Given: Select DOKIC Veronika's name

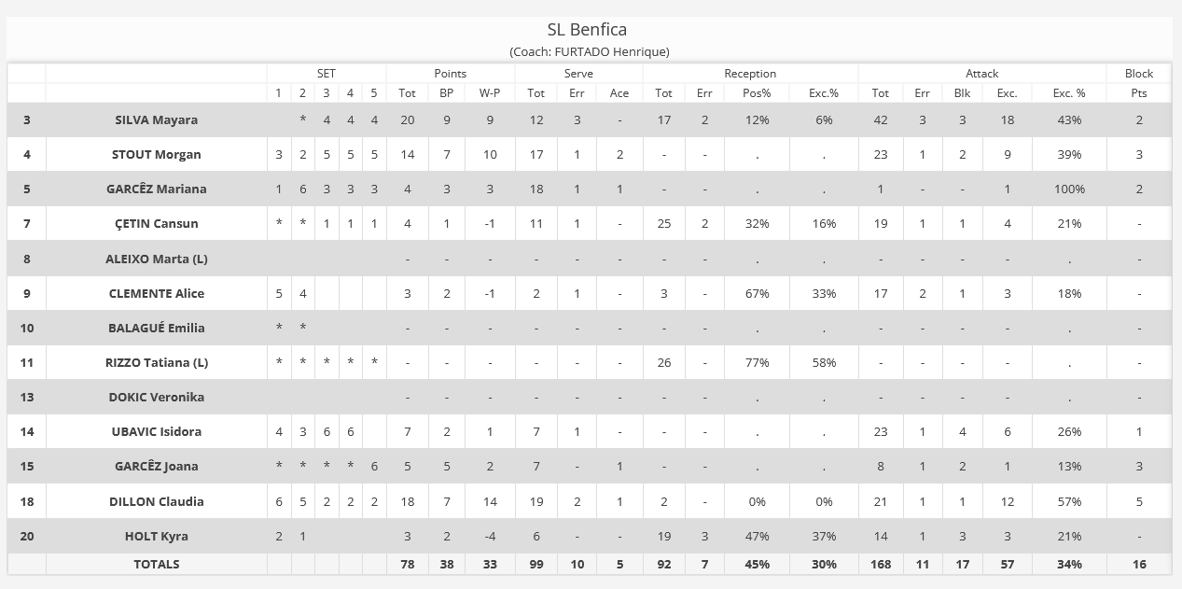Looking at the screenshot, I should (156, 397).
